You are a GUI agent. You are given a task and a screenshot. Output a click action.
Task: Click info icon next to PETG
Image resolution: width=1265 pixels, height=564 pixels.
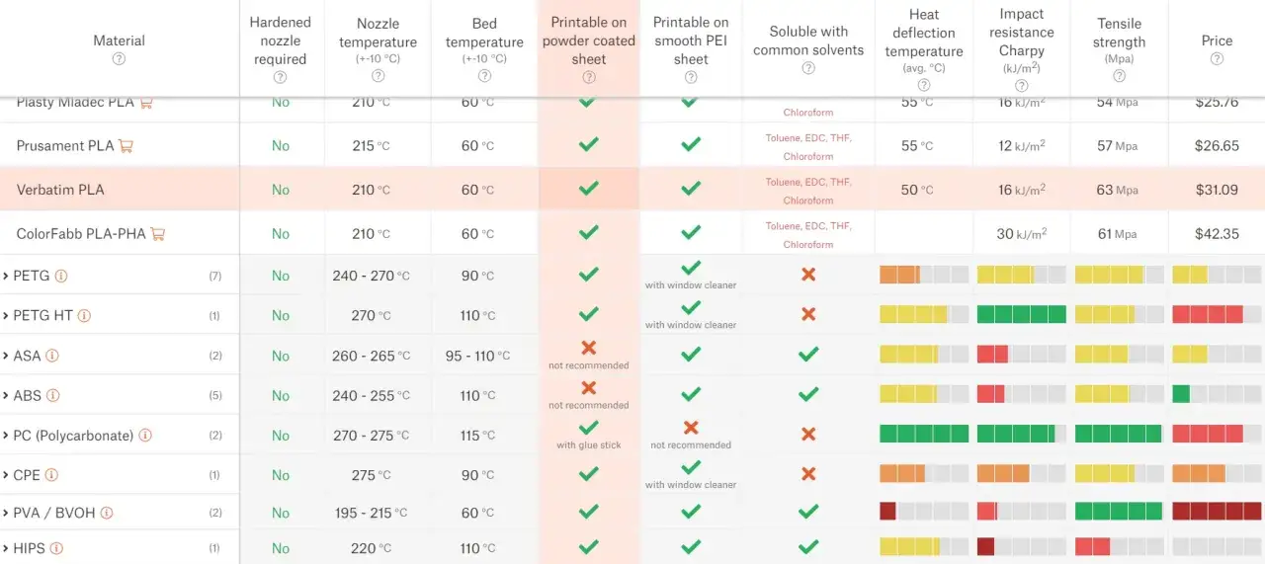pos(61,276)
